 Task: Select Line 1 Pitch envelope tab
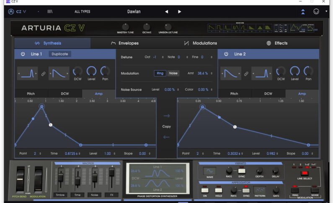tap(31, 93)
